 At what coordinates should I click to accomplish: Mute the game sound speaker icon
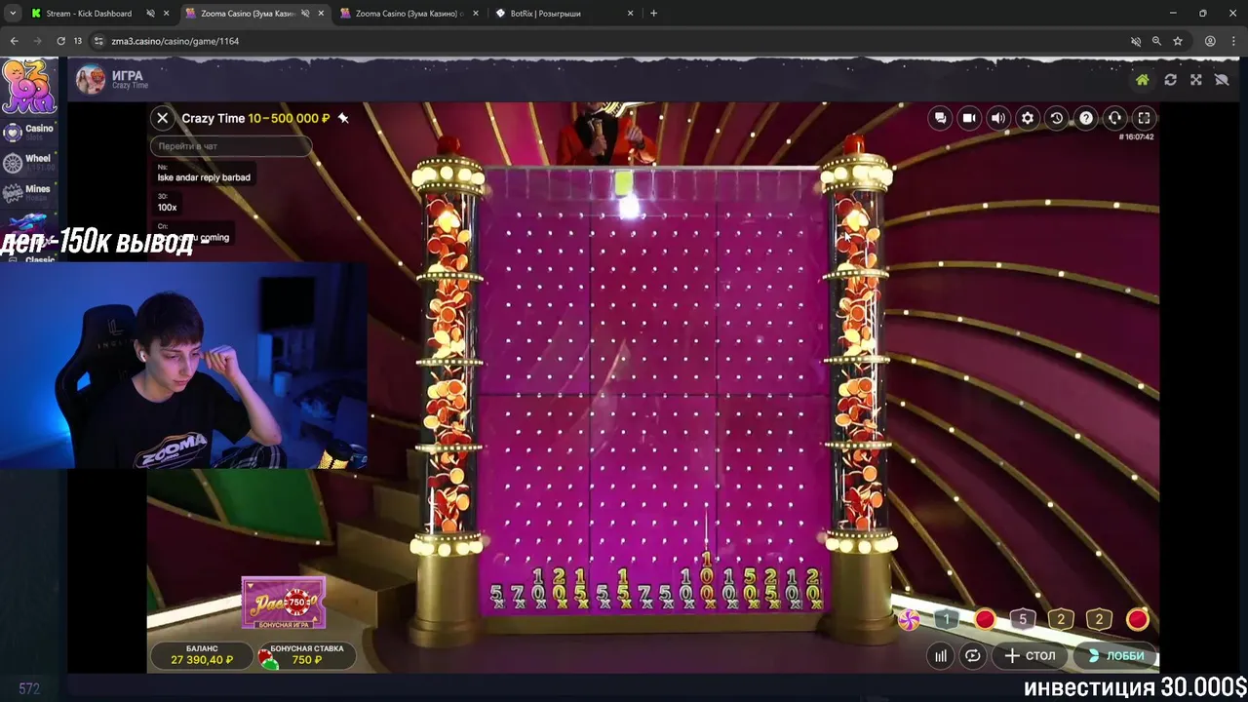(998, 118)
